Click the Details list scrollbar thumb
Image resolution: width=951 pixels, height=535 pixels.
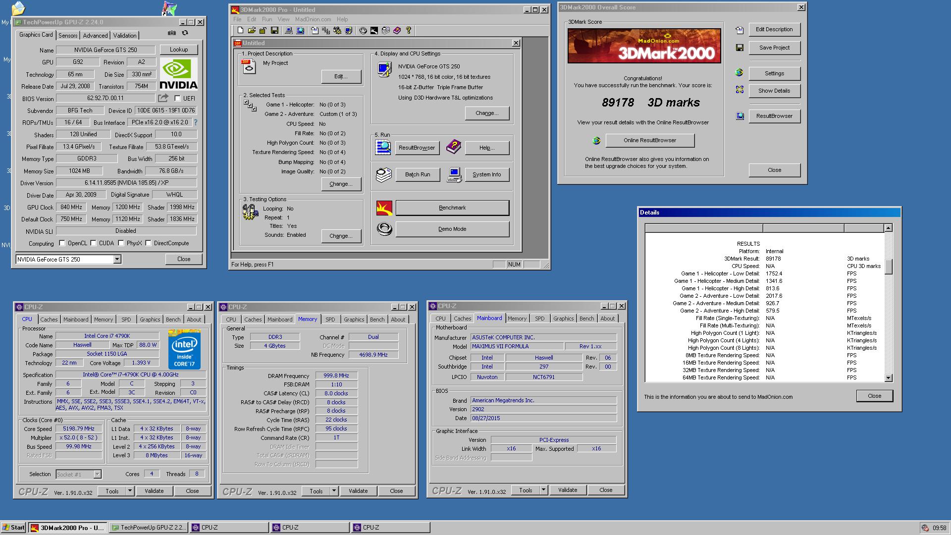(x=888, y=266)
